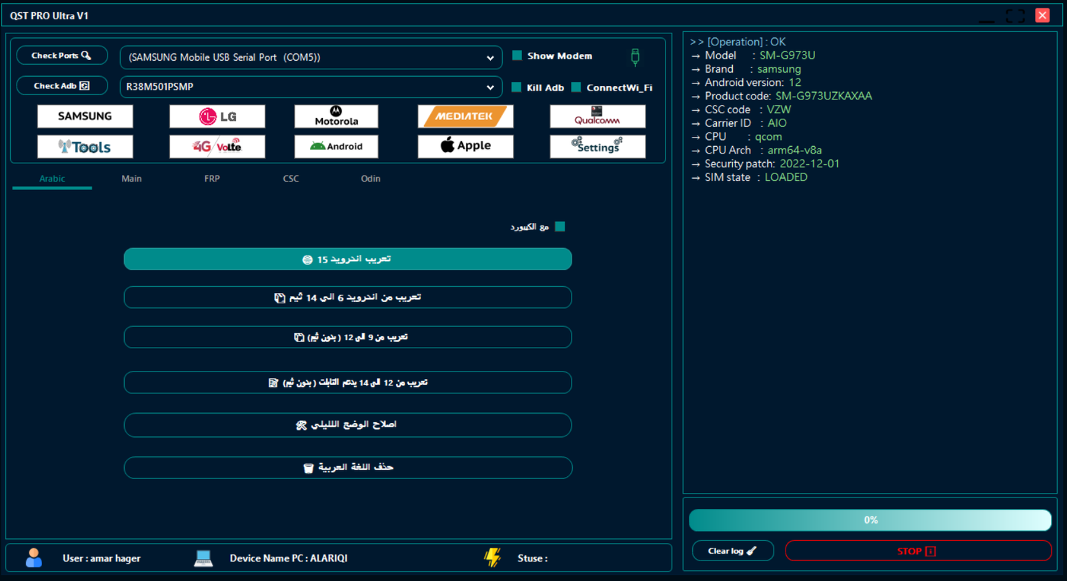1067x581 pixels.
Task: Open the LG brand module
Action: 217,116
